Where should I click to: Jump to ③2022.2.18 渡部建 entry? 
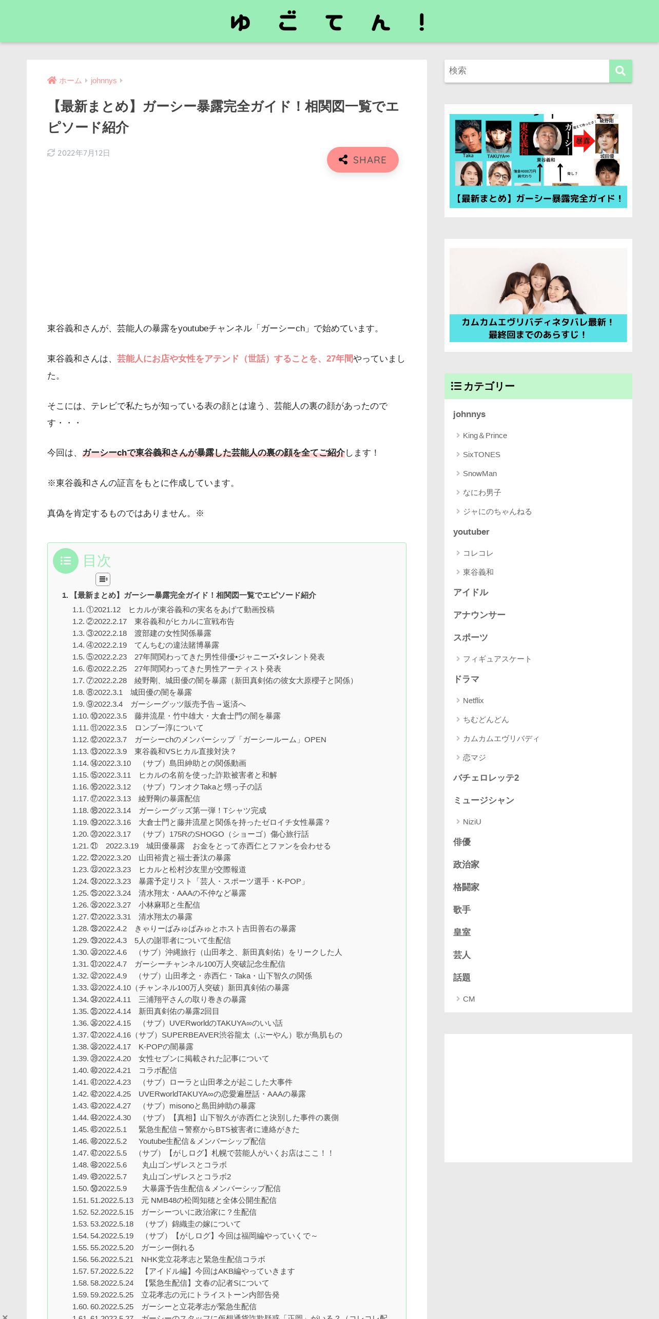[142, 633]
